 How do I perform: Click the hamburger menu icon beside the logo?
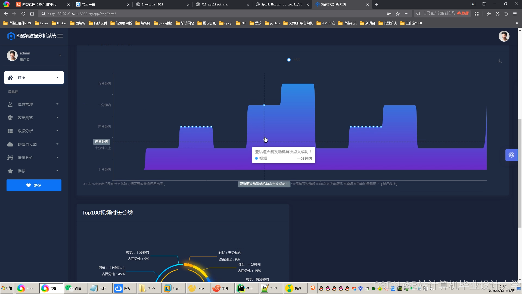coord(60,36)
